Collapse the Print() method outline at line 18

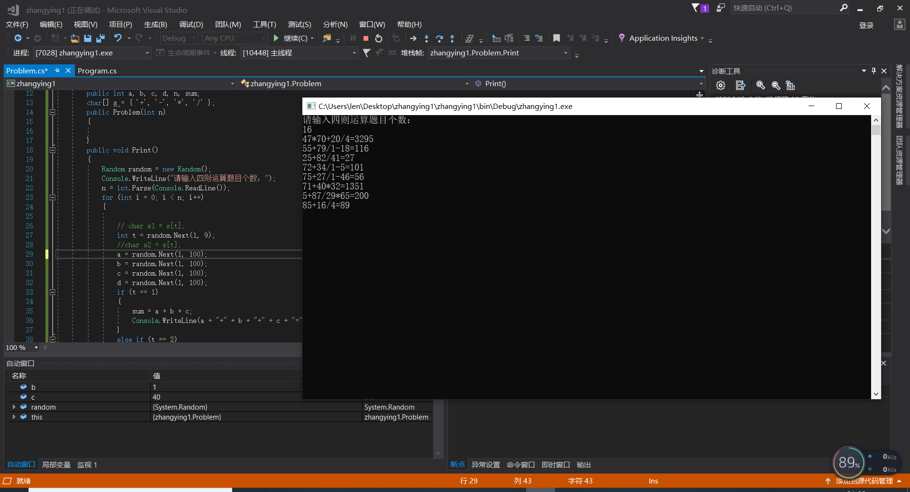pyautogui.click(x=53, y=150)
